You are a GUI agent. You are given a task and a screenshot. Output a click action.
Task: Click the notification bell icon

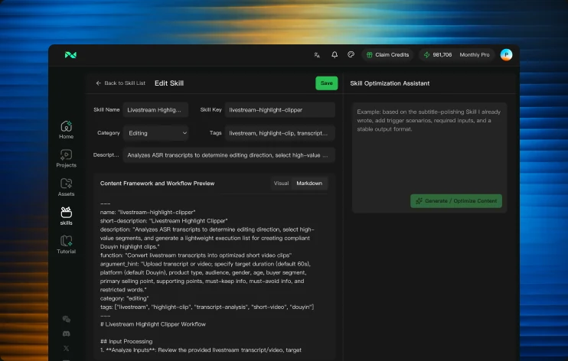click(335, 54)
